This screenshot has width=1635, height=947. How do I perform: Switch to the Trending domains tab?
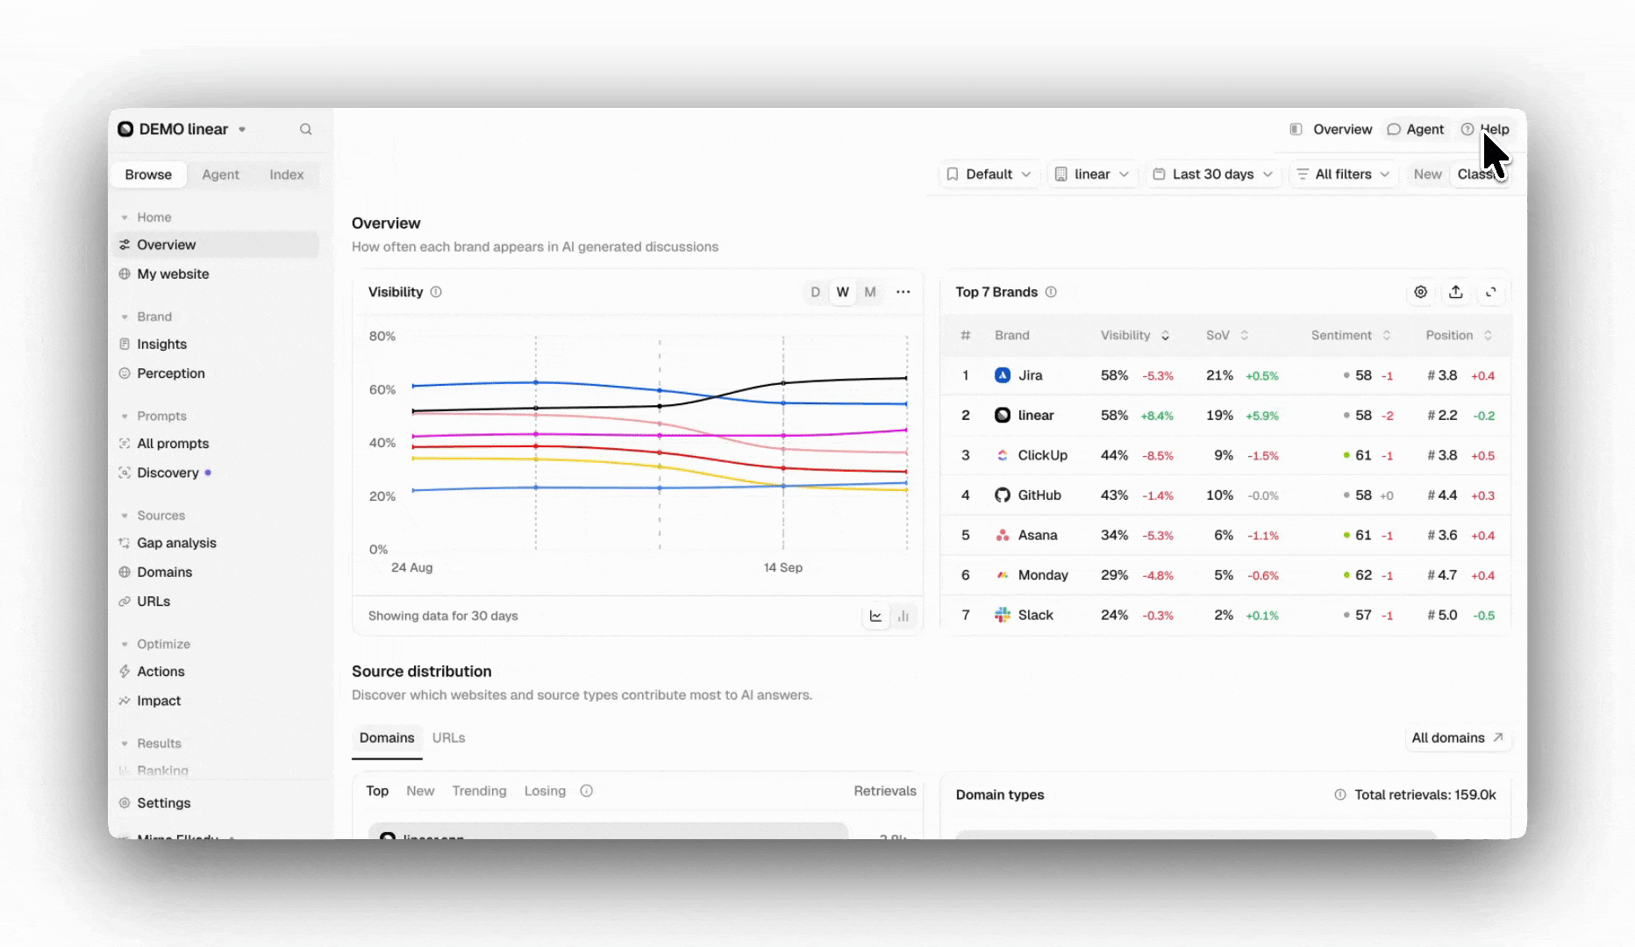[479, 791]
